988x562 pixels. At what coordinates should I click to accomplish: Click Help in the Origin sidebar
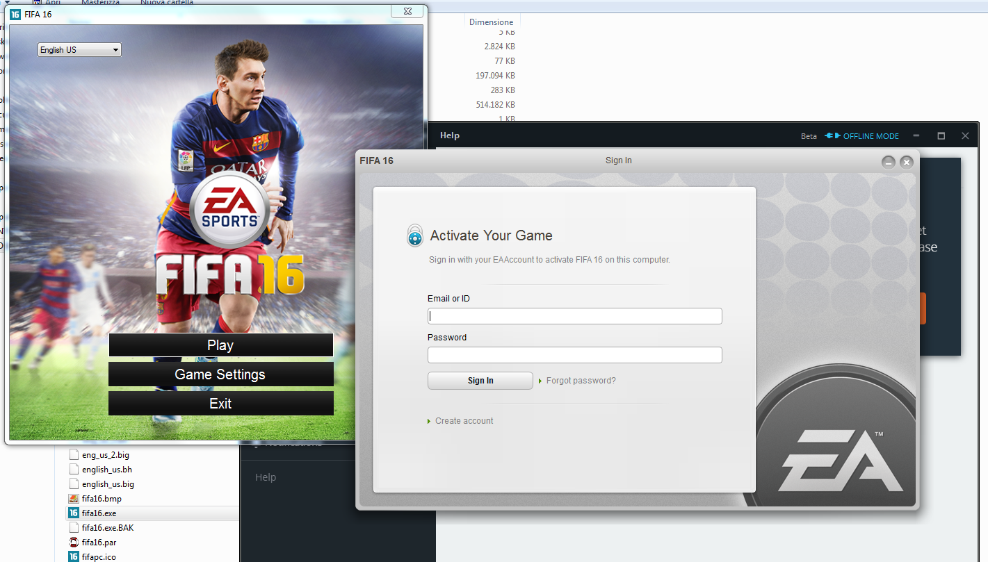266,477
